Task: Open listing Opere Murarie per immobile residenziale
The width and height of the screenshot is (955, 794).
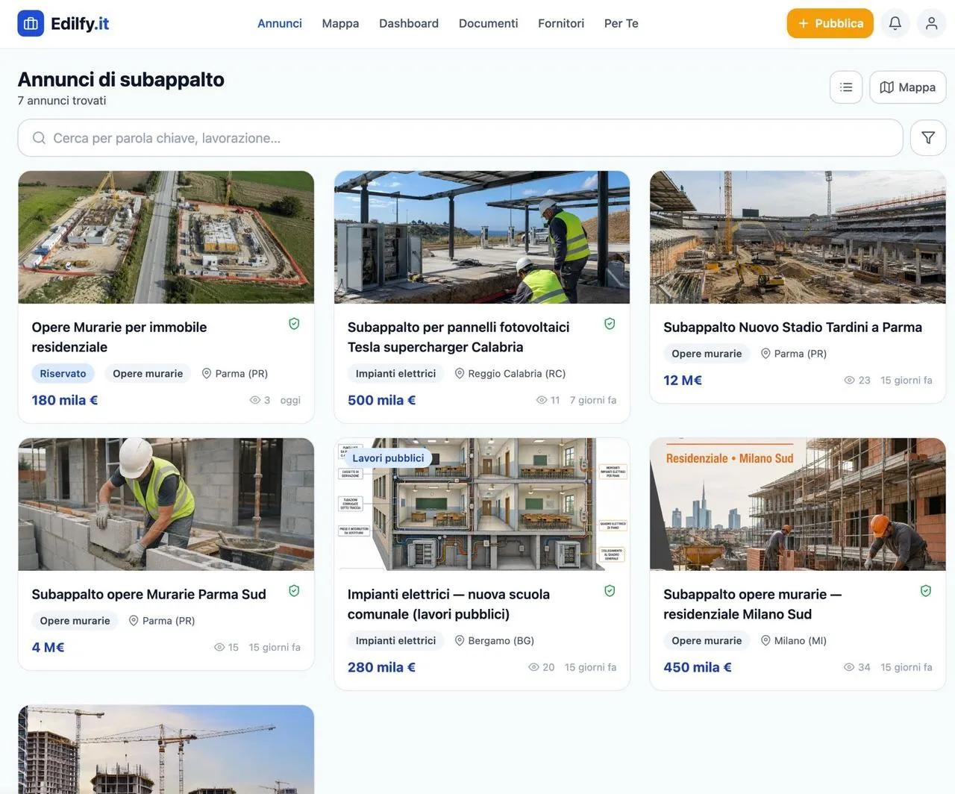Action: point(119,337)
